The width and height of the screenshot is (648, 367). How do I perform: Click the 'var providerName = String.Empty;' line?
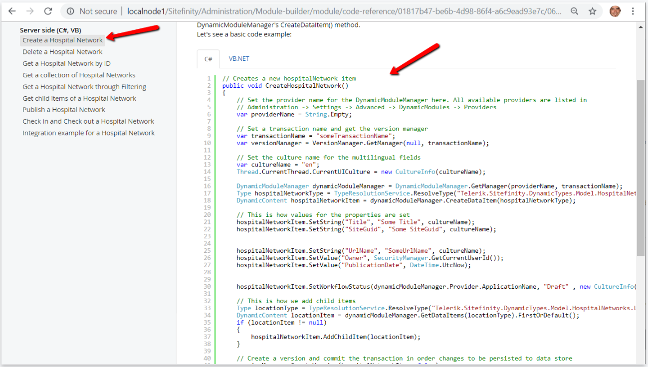point(294,114)
